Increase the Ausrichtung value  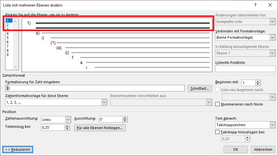click(x=125, y=118)
